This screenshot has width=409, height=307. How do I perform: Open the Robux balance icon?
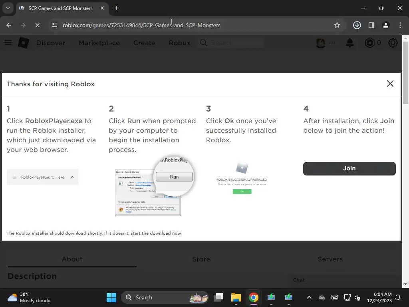click(x=369, y=43)
